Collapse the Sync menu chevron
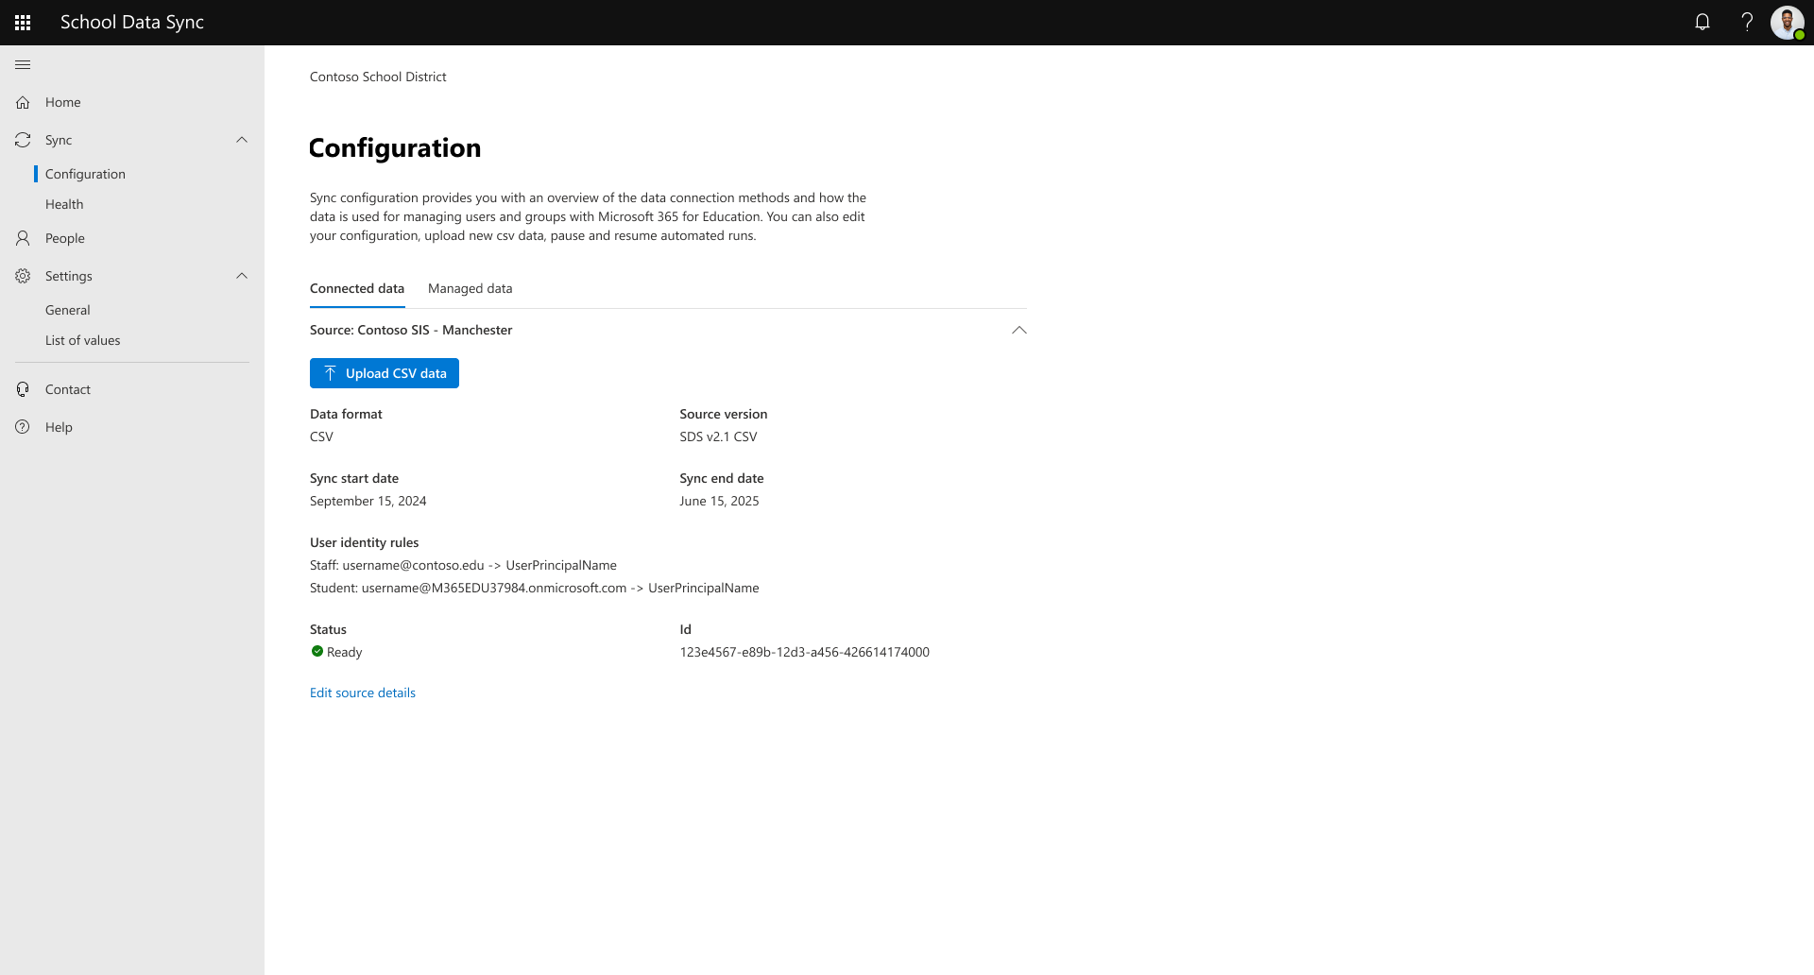 coord(242,140)
